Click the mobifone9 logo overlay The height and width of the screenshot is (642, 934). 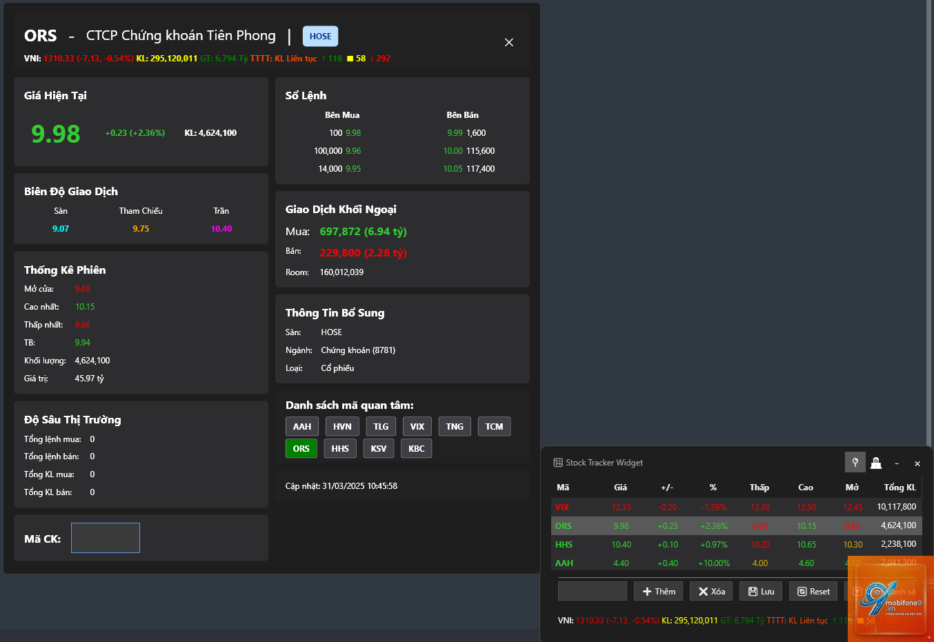tap(891, 599)
